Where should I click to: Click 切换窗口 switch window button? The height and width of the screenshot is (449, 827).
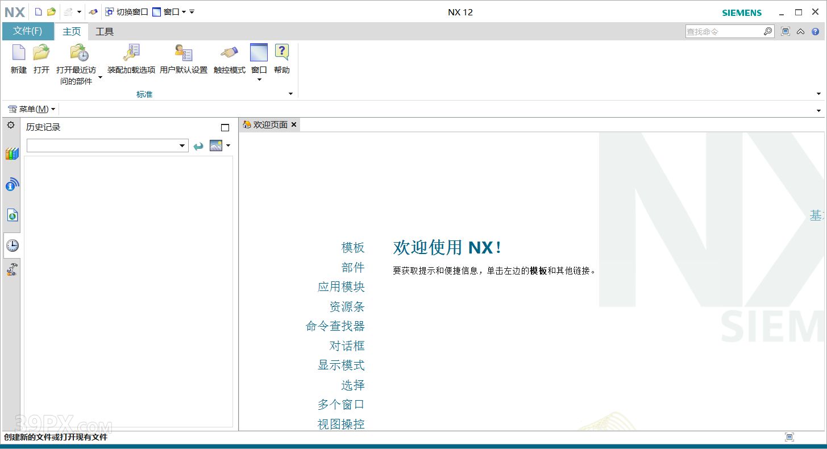pyautogui.click(x=127, y=11)
